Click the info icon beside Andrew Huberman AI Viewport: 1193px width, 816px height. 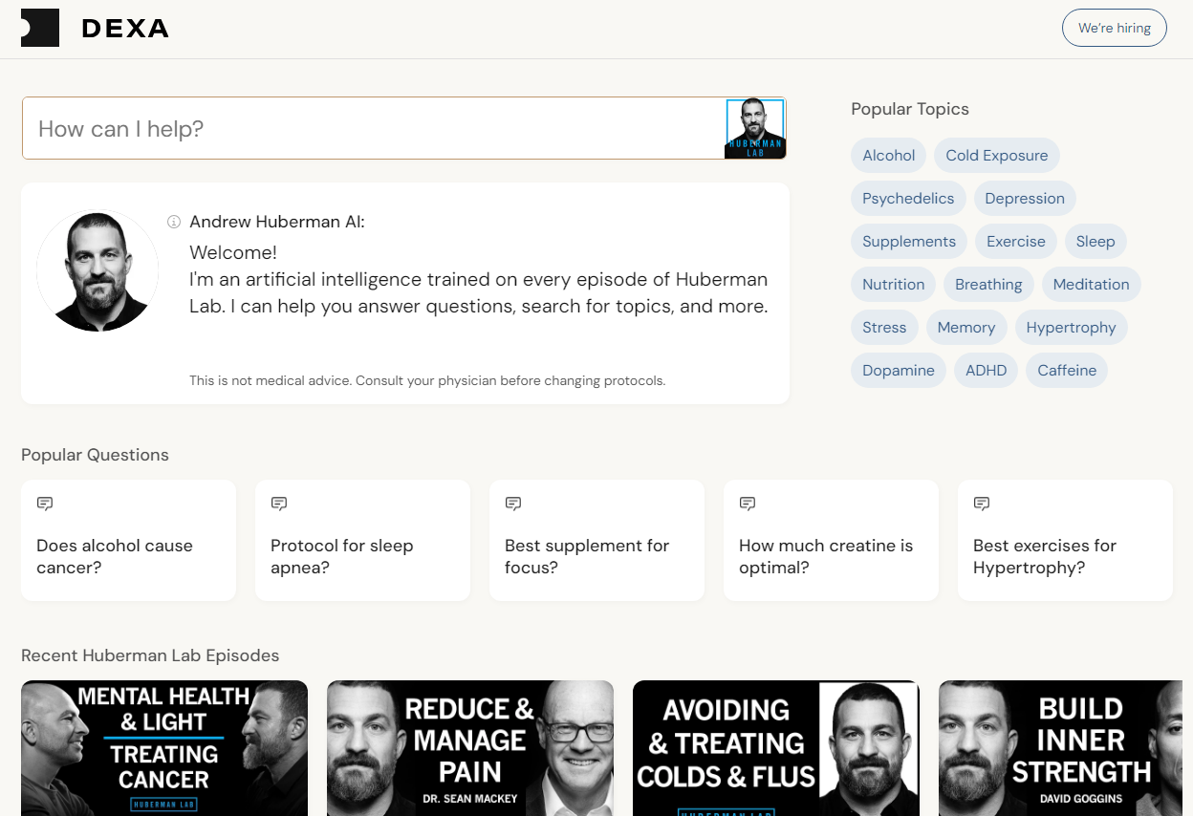coord(174,222)
